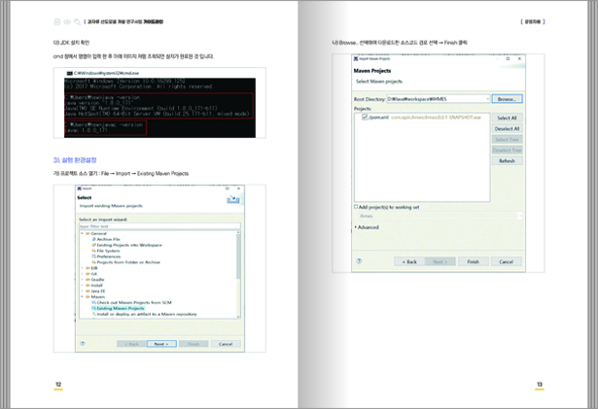Click the Select All button

[x=507, y=119]
